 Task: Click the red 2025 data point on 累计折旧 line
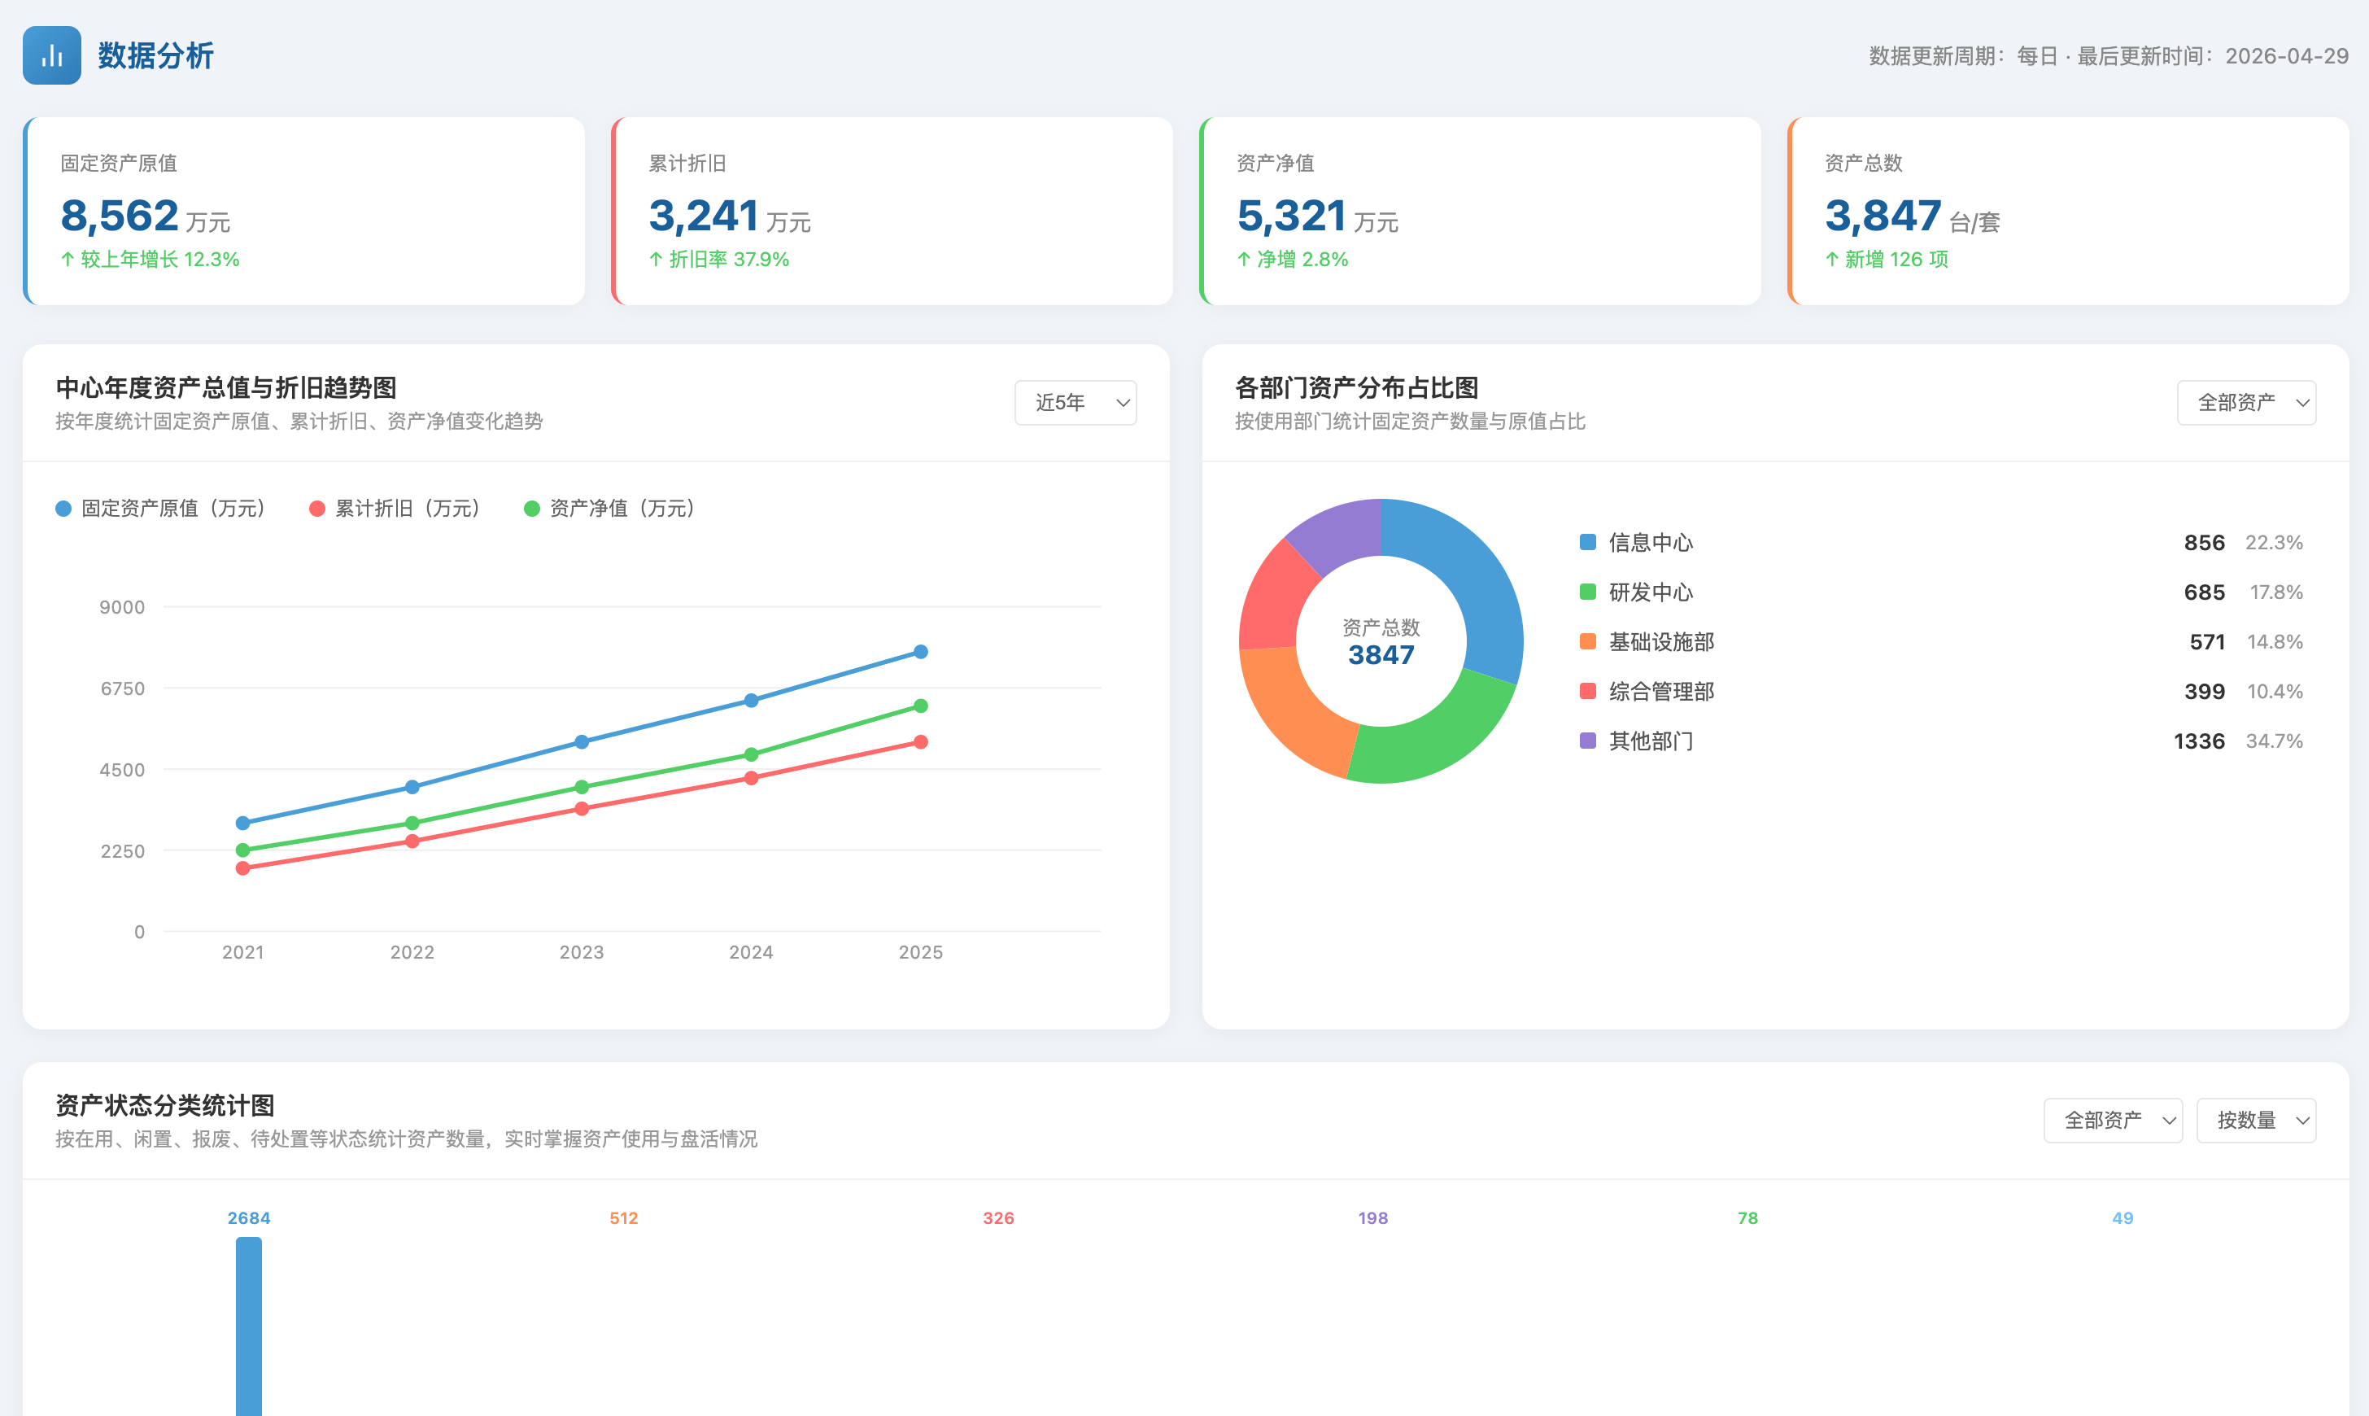[x=920, y=741]
